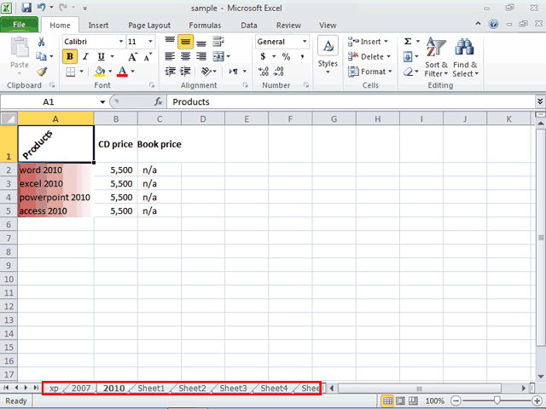Switch to the Formulas tab

tap(205, 26)
